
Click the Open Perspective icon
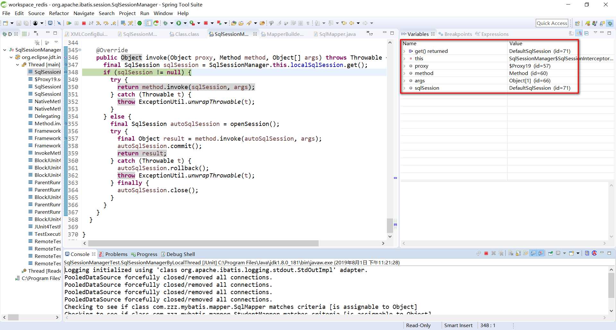click(x=577, y=23)
